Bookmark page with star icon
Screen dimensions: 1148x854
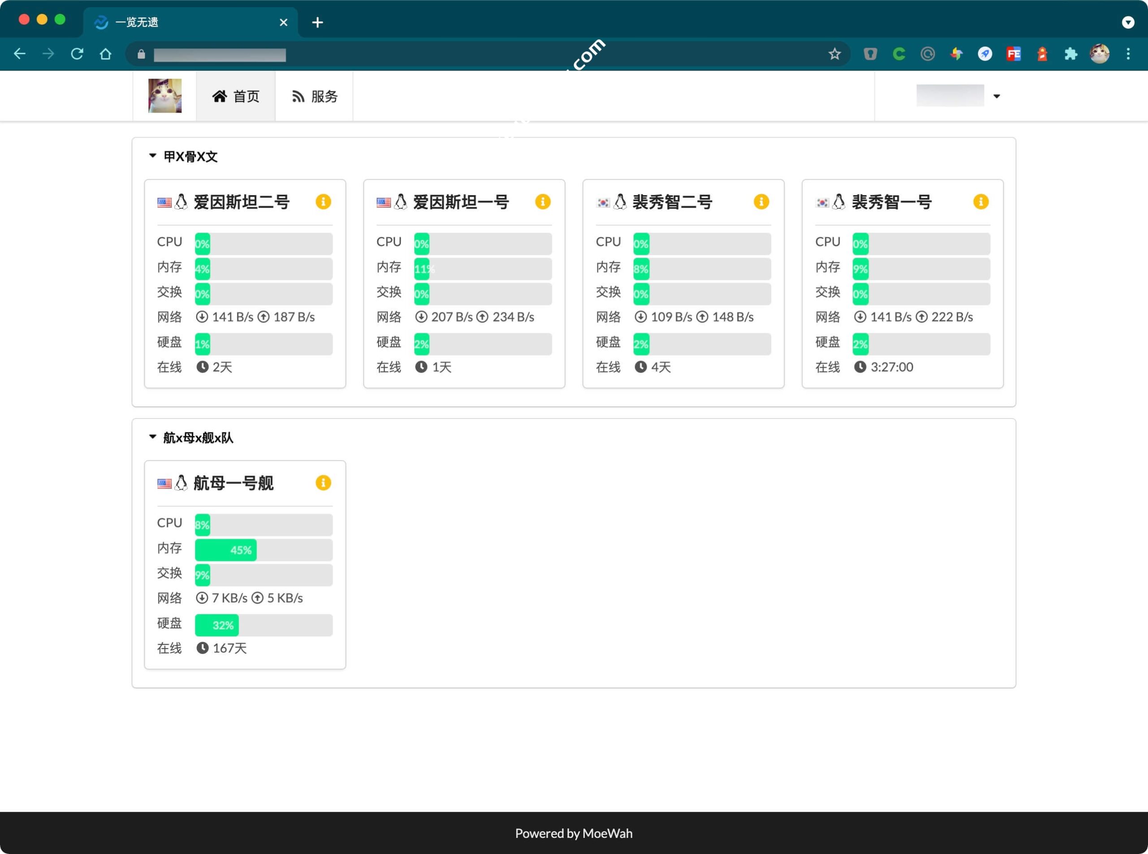834,54
